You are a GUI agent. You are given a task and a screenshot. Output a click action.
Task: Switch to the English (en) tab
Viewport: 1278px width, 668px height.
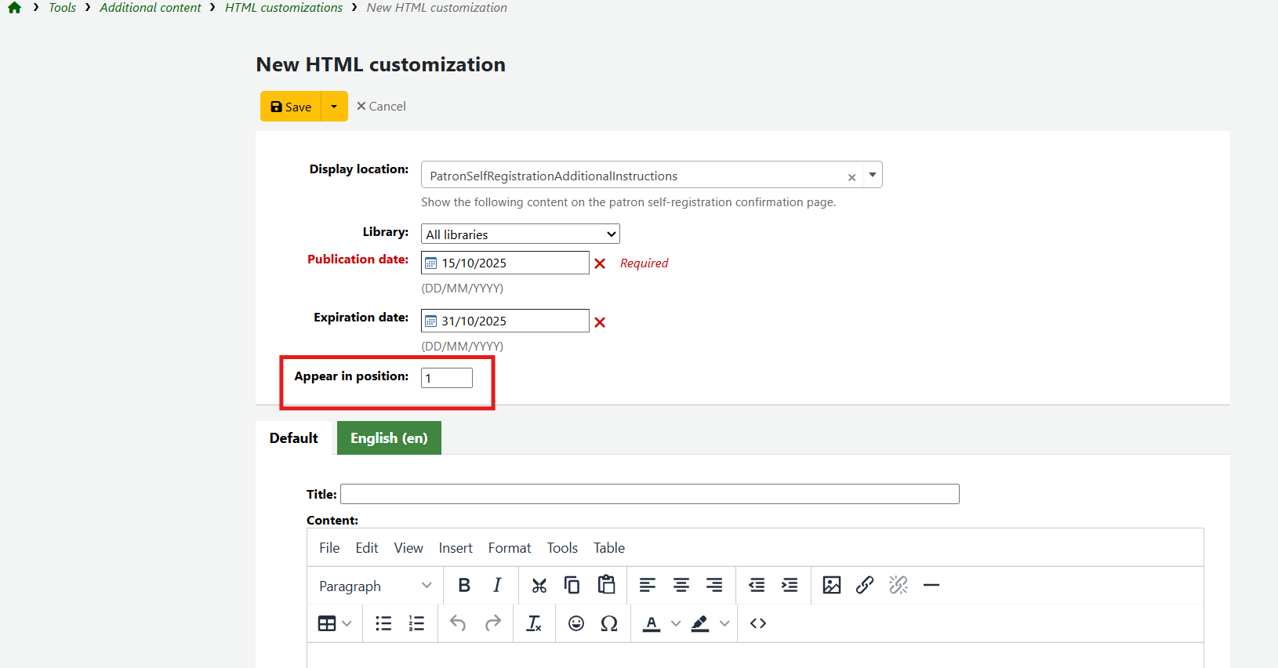pos(389,438)
